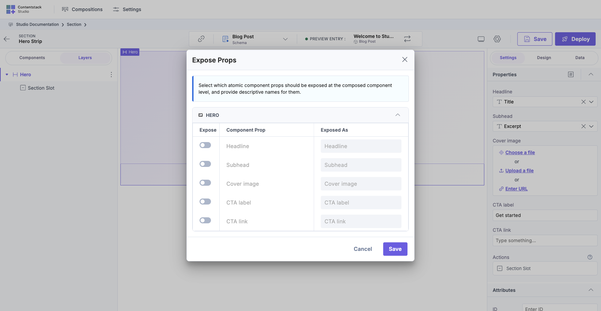Click the help icon beside Actions
The image size is (601, 311).
pyautogui.click(x=590, y=257)
